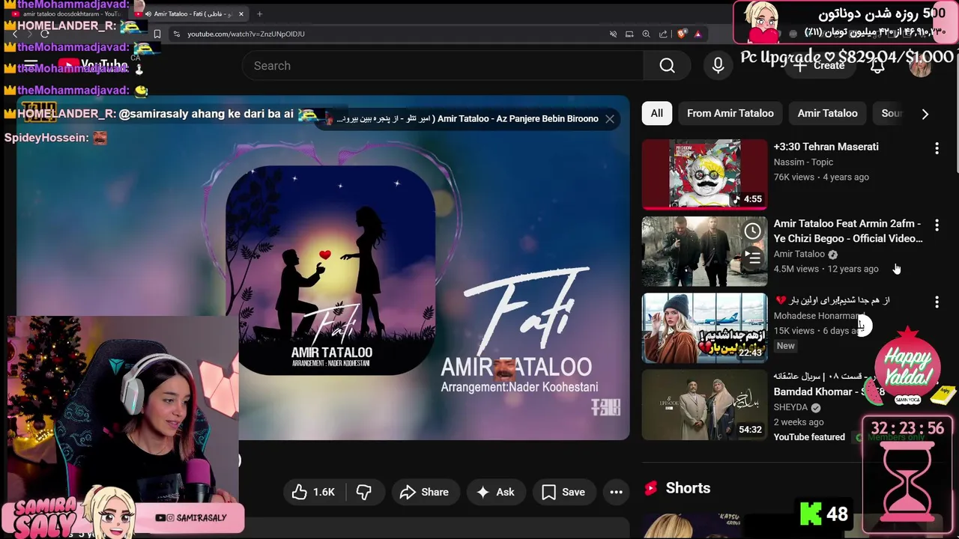Save the video to a playlist

coord(563,492)
